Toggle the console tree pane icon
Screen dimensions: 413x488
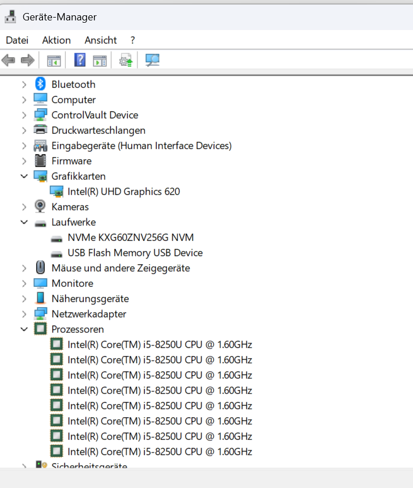(54, 61)
